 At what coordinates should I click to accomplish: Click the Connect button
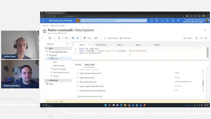pos(188,38)
